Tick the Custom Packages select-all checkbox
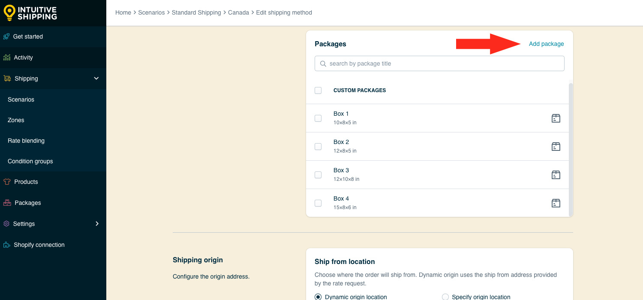Viewport: 643px width, 300px height. point(318,90)
